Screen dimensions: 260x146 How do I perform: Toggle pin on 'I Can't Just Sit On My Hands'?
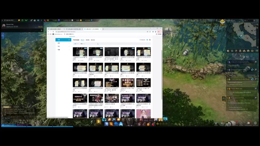click(x=255, y=79)
